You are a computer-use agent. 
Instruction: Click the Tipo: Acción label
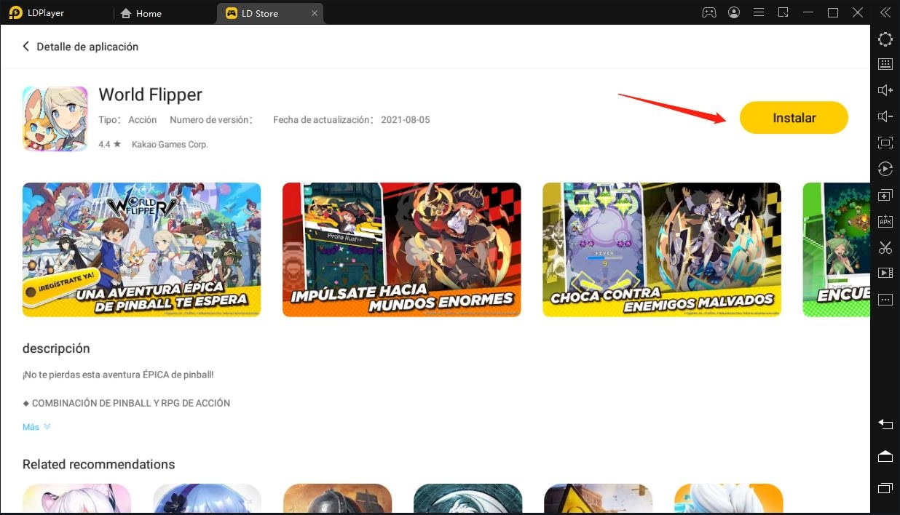127,120
